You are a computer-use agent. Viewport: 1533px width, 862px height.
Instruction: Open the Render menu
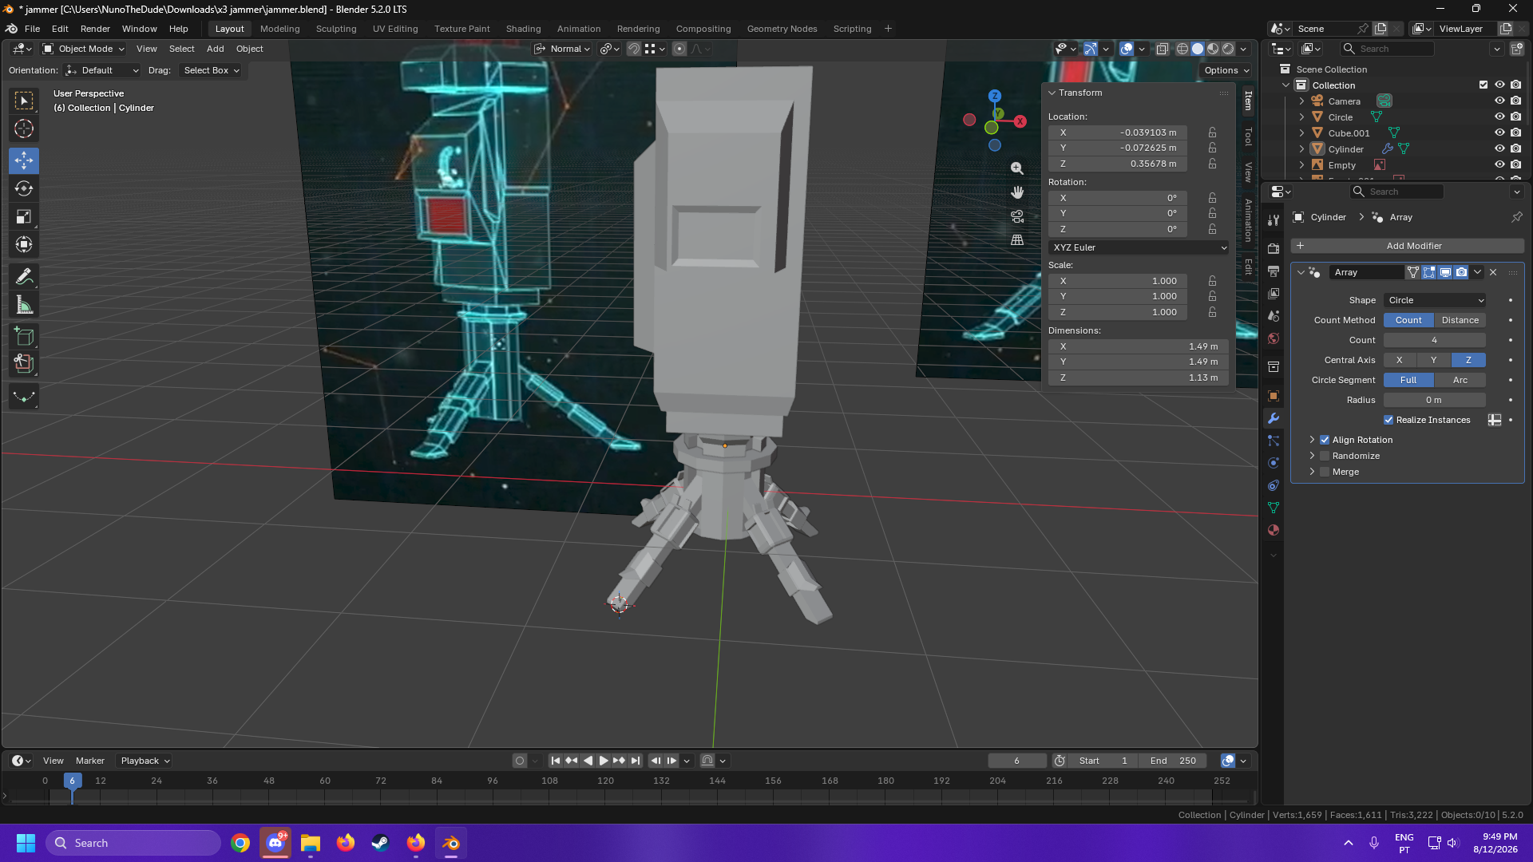[95, 29]
